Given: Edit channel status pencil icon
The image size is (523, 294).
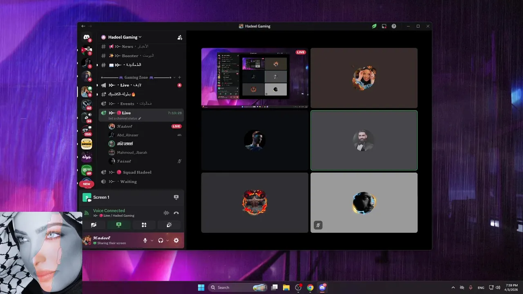Looking at the screenshot, I should pyautogui.click(x=140, y=118).
